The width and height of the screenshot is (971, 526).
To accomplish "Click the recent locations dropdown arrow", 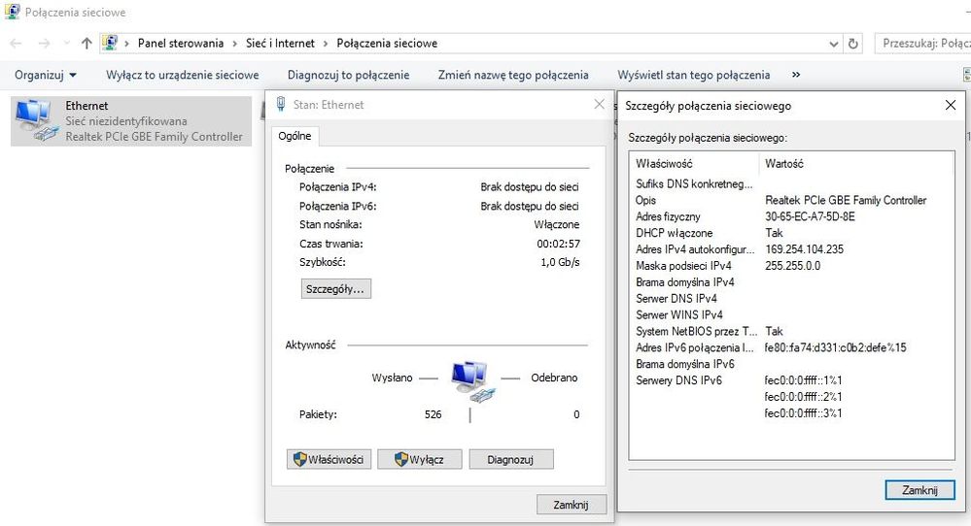I will [x=65, y=44].
